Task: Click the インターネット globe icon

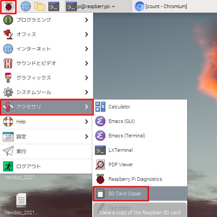Action: click(8, 49)
